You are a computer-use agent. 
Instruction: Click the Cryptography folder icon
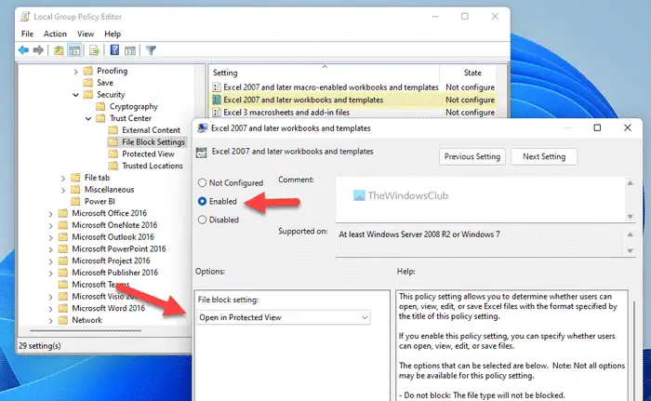pyautogui.click(x=100, y=106)
